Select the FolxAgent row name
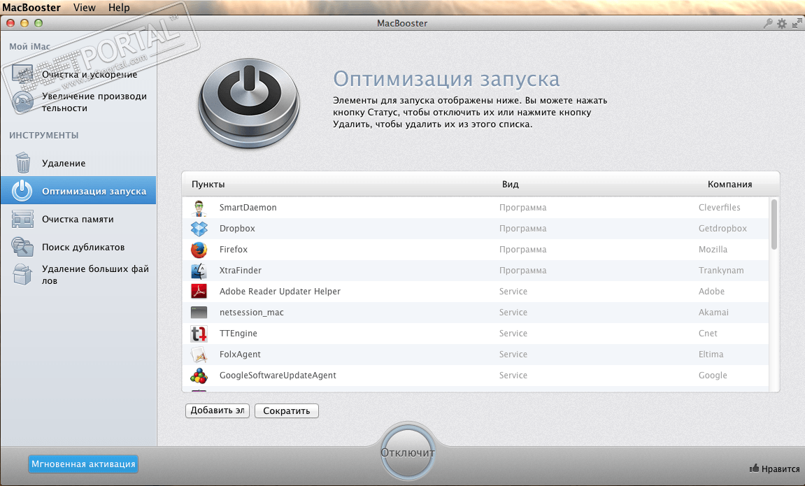805x486 pixels. (x=240, y=355)
